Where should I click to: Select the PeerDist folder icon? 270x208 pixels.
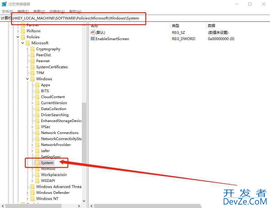point(33,55)
